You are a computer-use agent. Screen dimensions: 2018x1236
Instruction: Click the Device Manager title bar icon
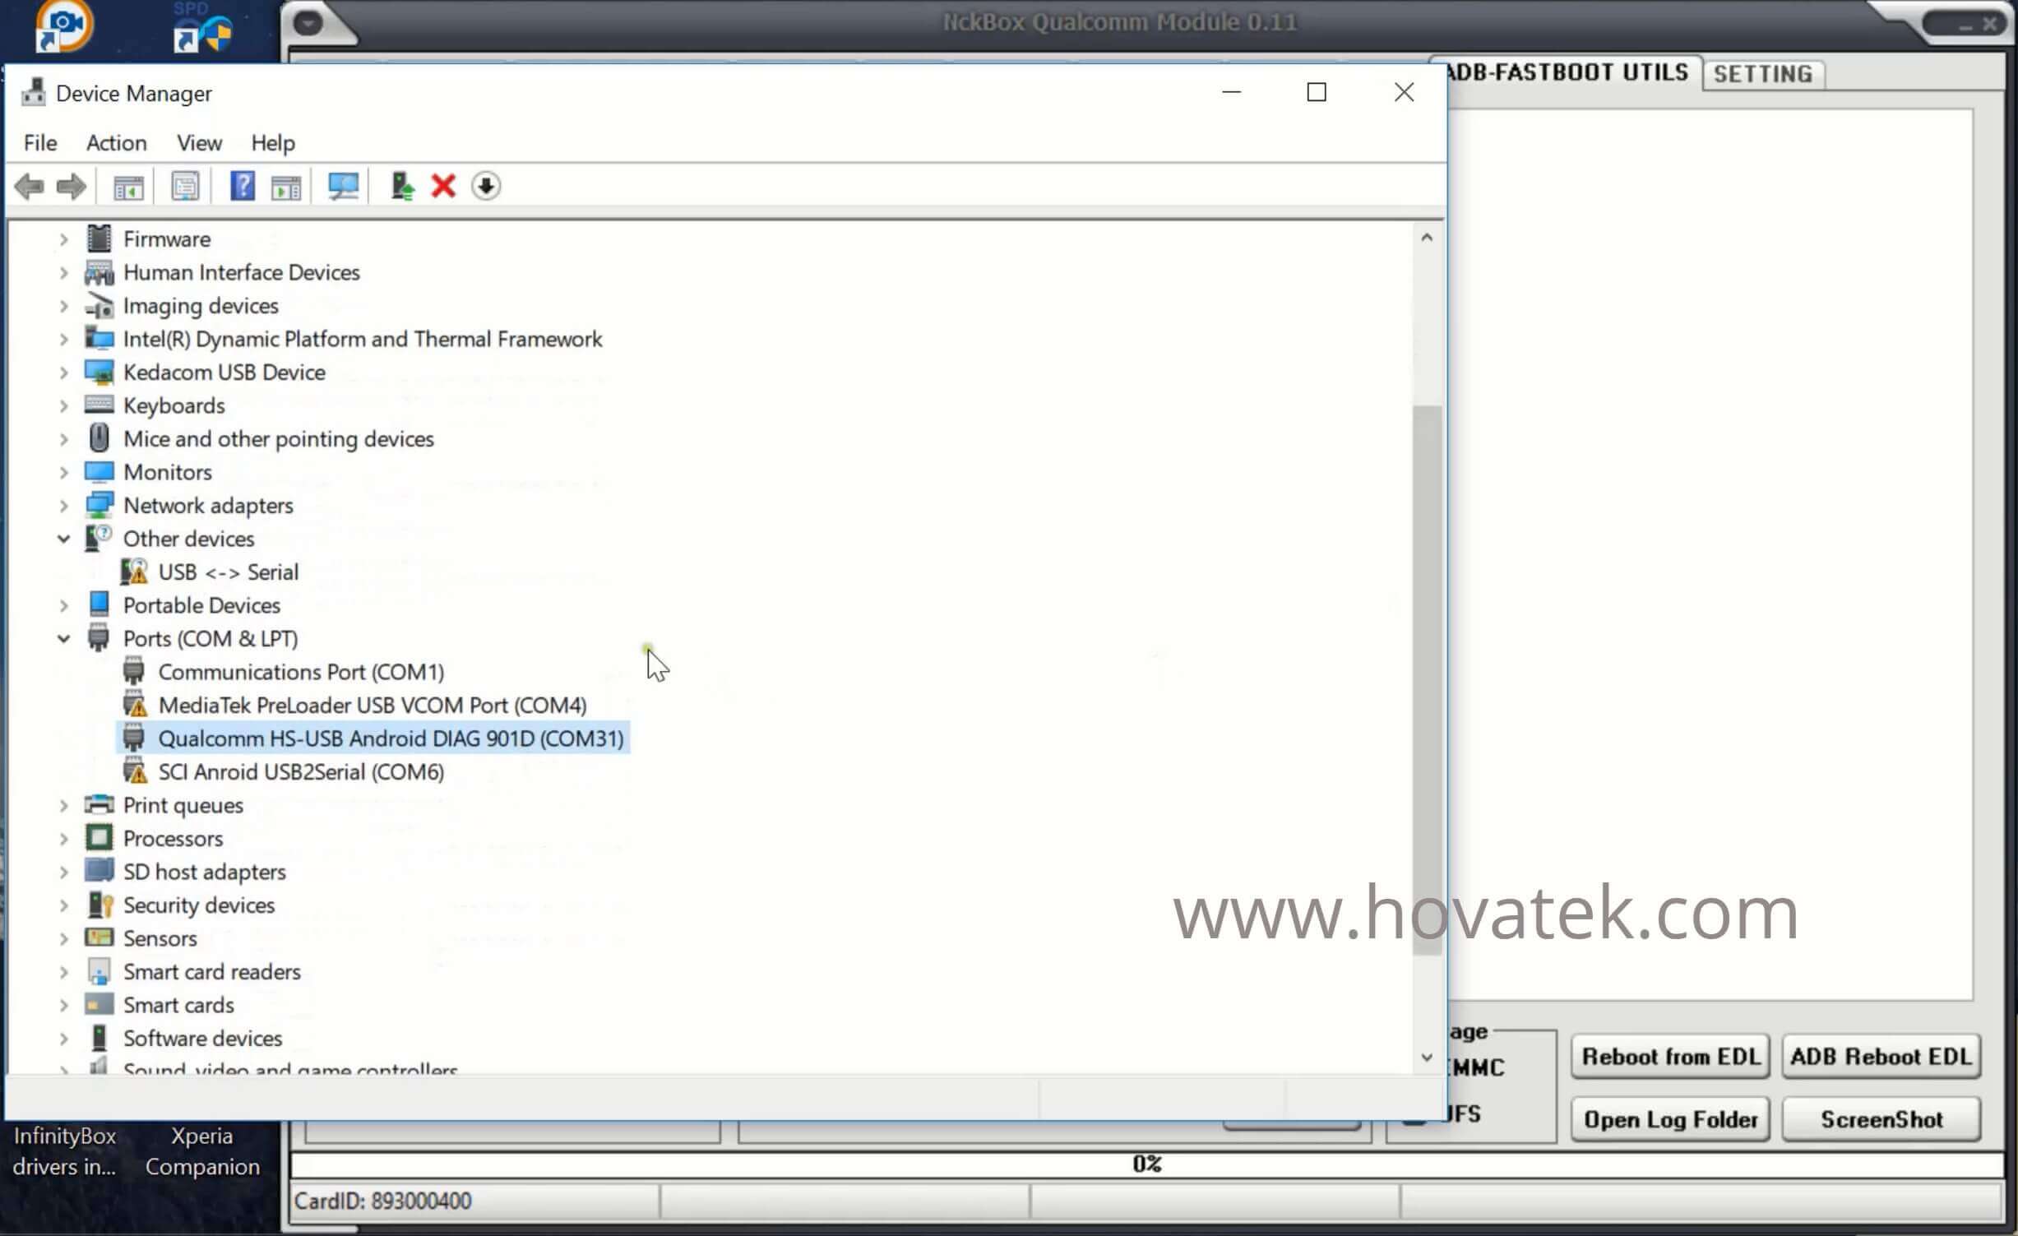33,92
